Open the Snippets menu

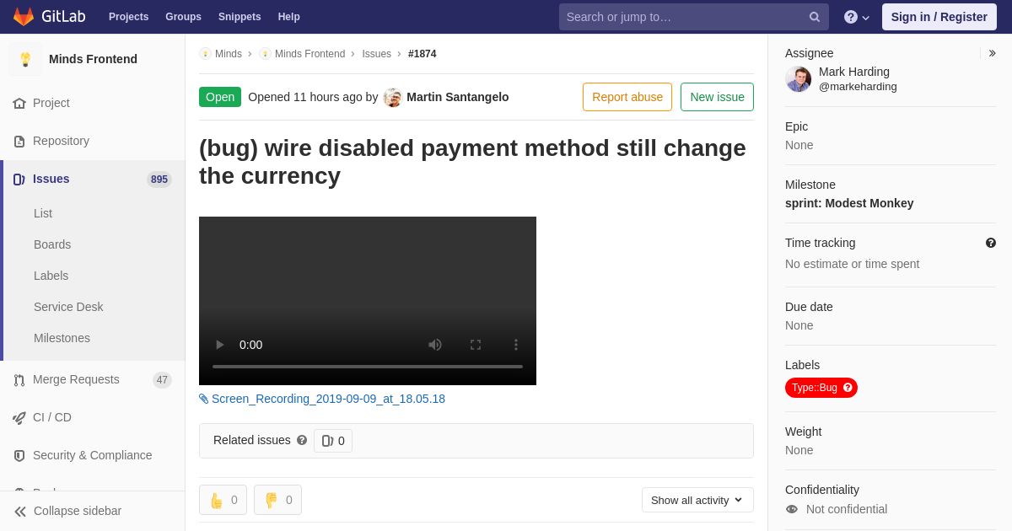point(240,17)
